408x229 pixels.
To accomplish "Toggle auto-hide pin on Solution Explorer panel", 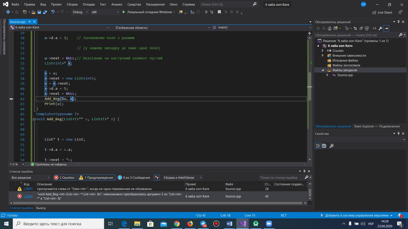I will (x=398, y=22).
